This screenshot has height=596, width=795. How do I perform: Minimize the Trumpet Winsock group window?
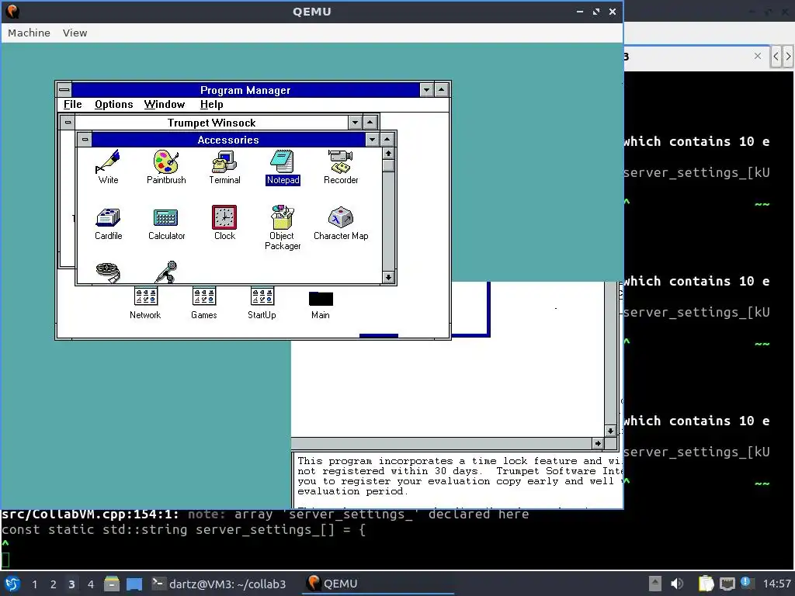coord(355,122)
